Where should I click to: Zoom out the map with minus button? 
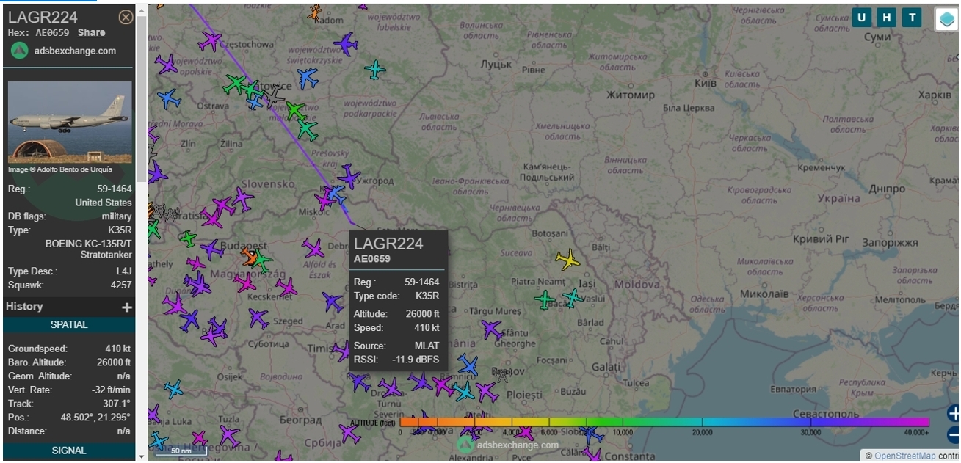pyautogui.click(x=953, y=434)
